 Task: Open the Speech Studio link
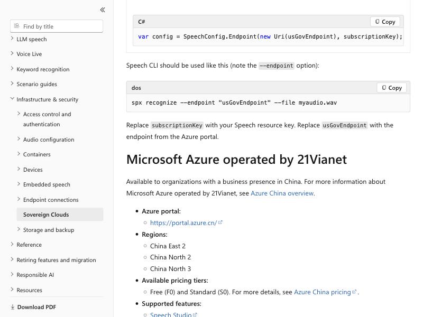173,314
